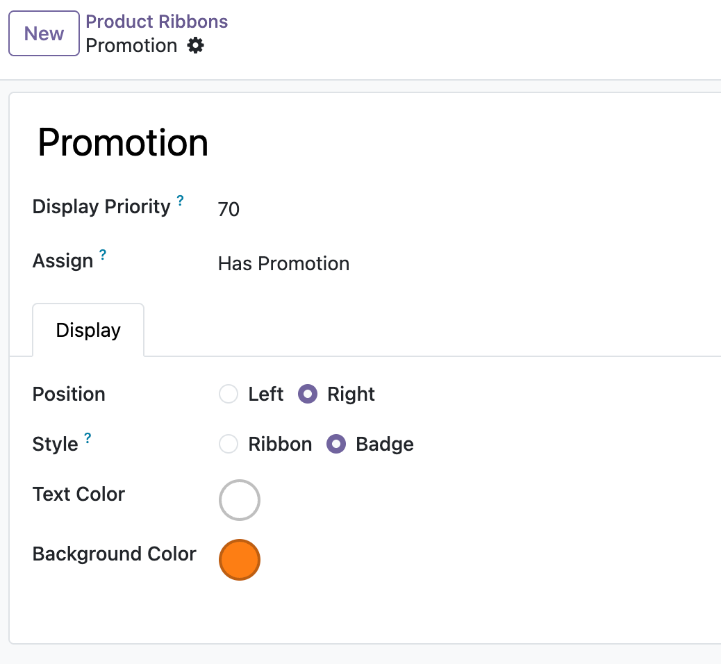Open the gear actions menu beside Promotion
This screenshot has width=721, height=664.
[195, 46]
